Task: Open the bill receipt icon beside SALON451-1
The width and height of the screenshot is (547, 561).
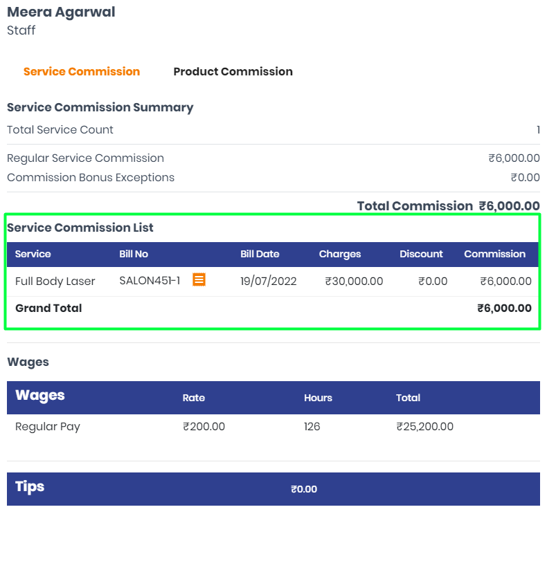Action: click(x=199, y=279)
